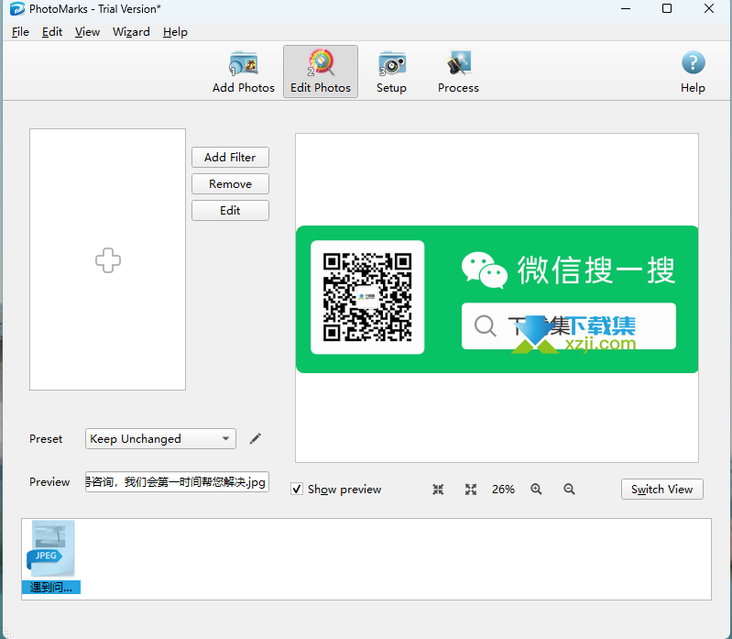Click the Switch View button
The width and height of the screenshot is (732, 639).
pyautogui.click(x=661, y=489)
